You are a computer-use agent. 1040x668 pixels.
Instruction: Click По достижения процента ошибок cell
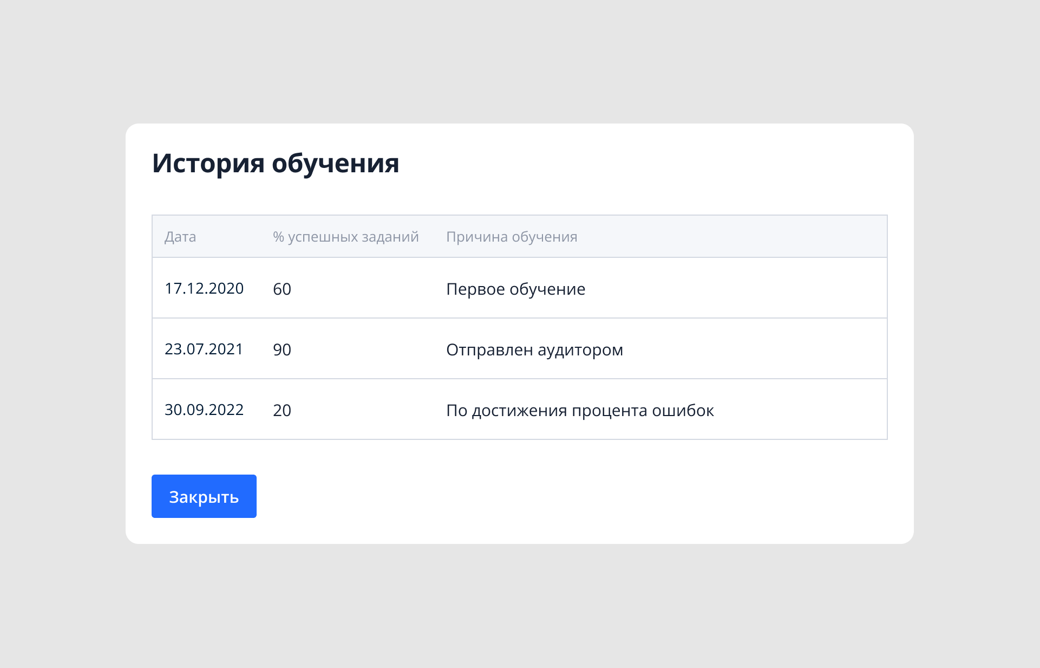[580, 410]
